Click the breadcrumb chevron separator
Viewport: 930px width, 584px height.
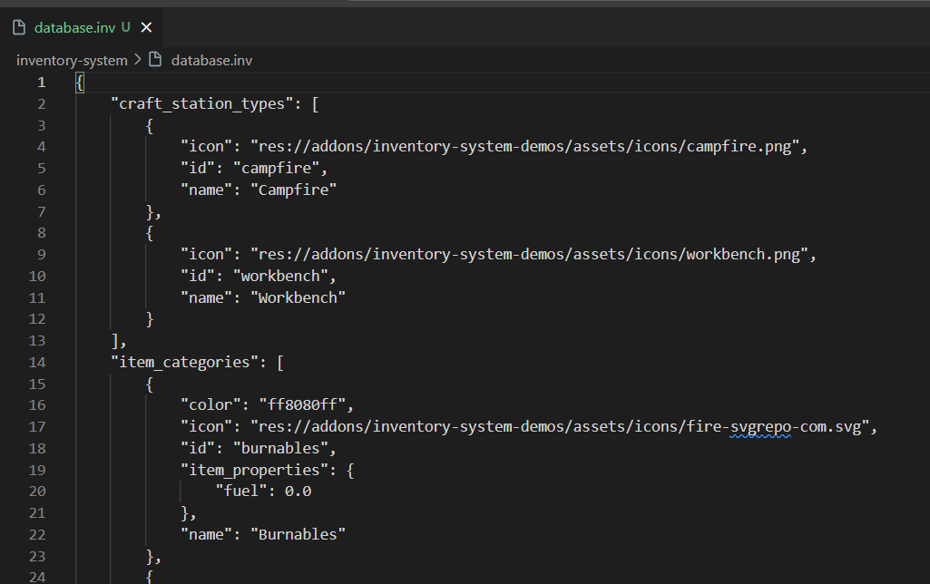(138, 59)
